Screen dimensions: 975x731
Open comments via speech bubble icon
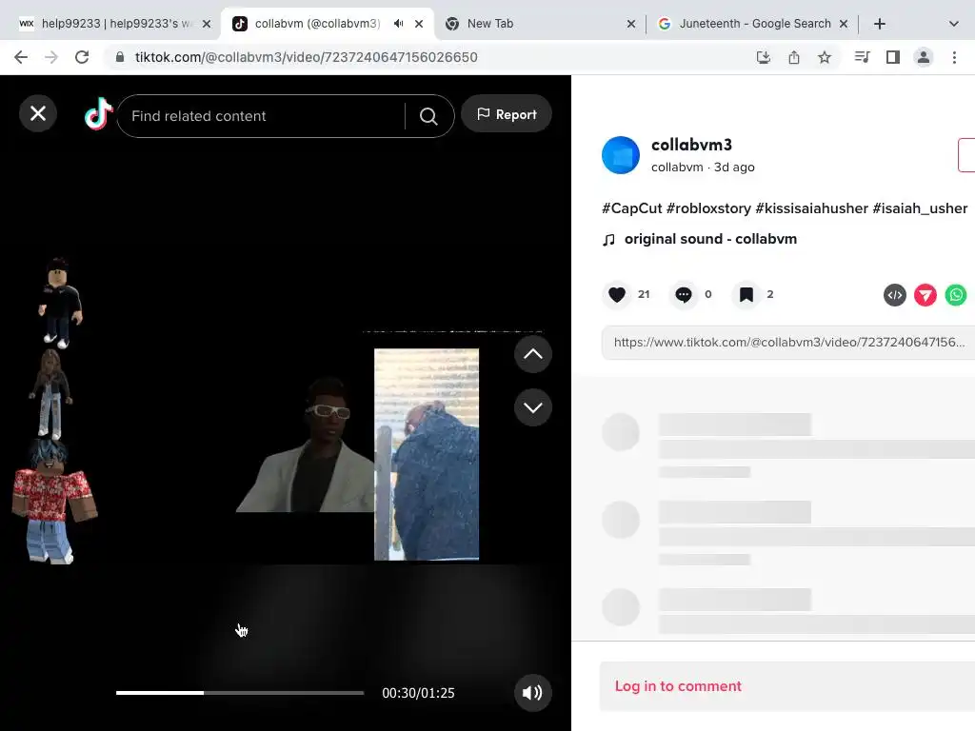(x=684, y=295)
